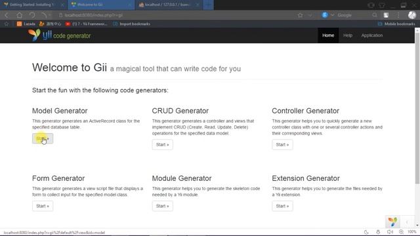Click the CRUD Generator heading
Viewport: 420px width, 236px height.
pyautogui.click(x=180, y=111)
